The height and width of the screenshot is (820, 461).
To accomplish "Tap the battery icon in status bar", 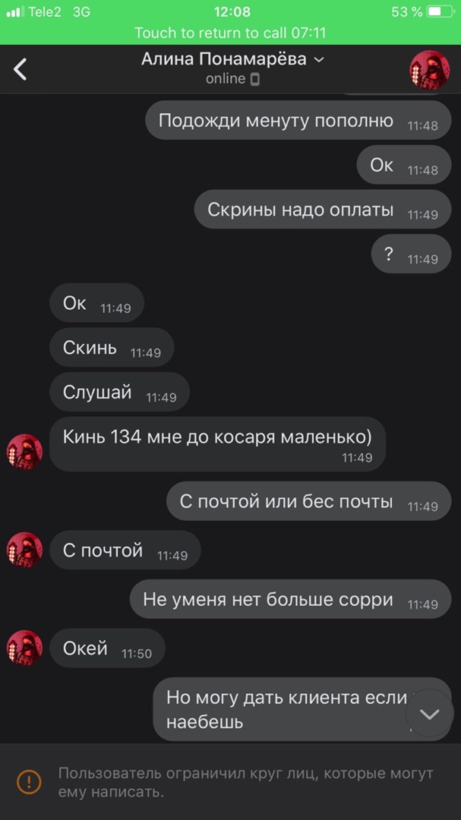I will pyautogui.click(x=440, y=11).
